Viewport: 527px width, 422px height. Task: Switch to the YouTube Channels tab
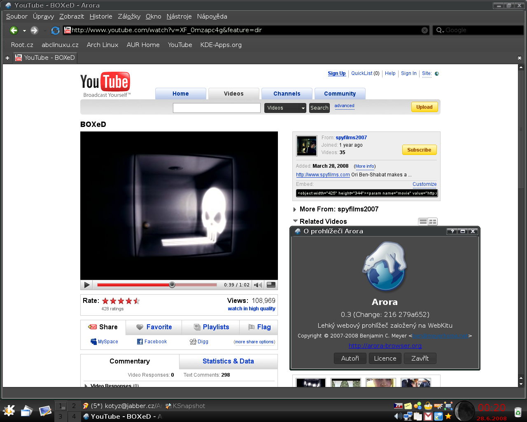tap(287, 94)
